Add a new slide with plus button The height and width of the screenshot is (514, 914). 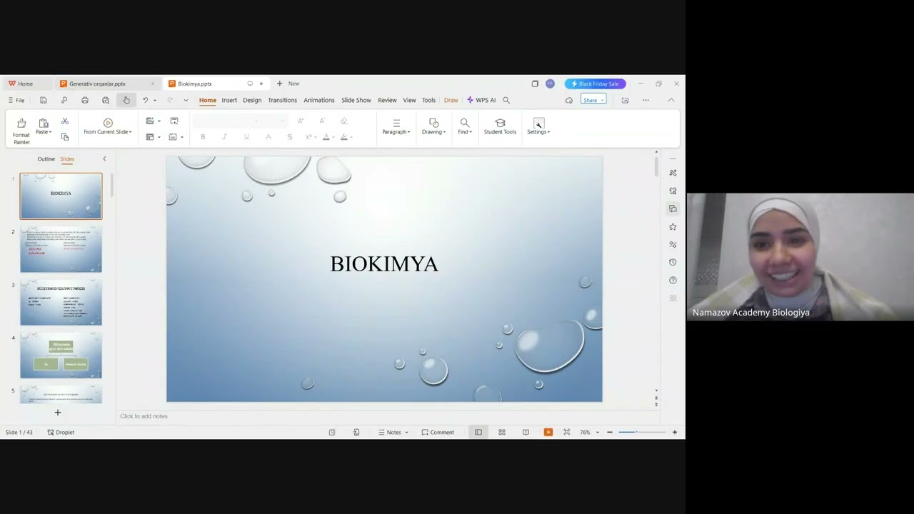(x=58, y=412)
